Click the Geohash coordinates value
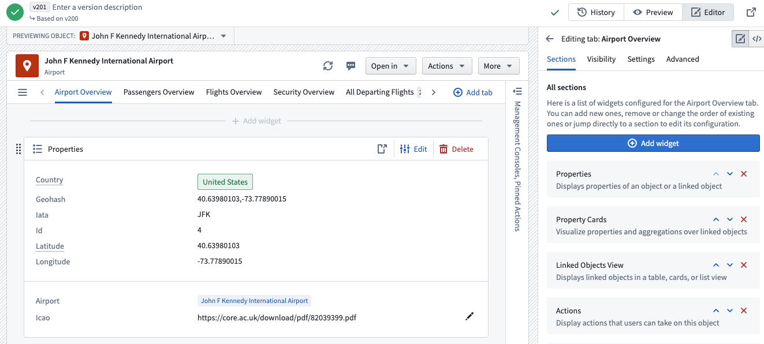Screen dimensions: 764x344 coord(242,199)
